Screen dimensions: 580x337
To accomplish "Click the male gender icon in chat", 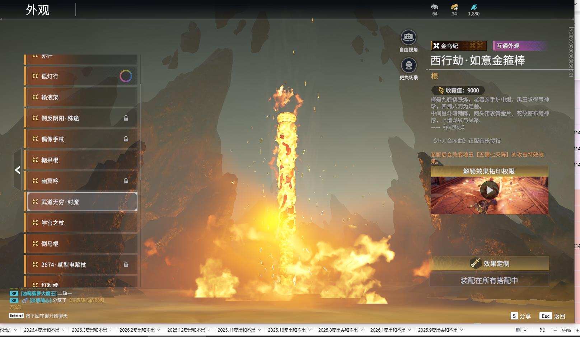I will [25, 300].
